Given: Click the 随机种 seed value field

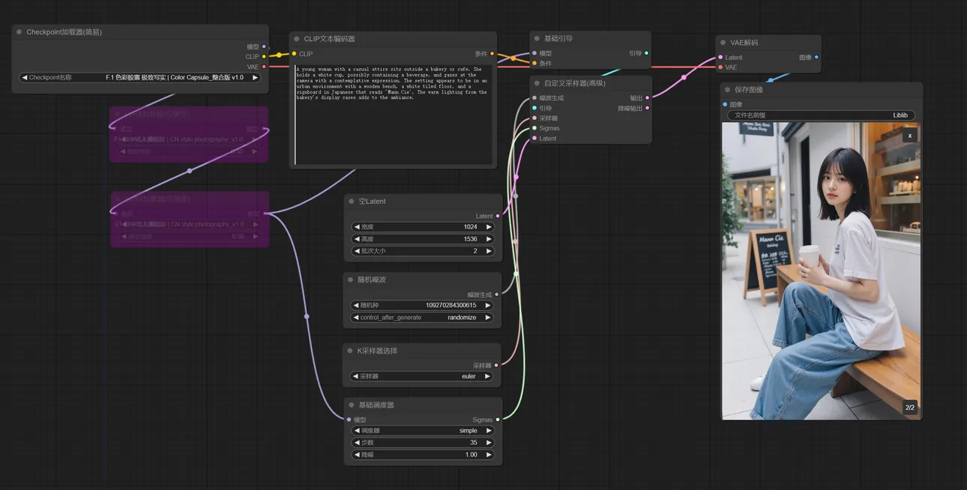Looking at the screenshot, I should pos(422,306).
